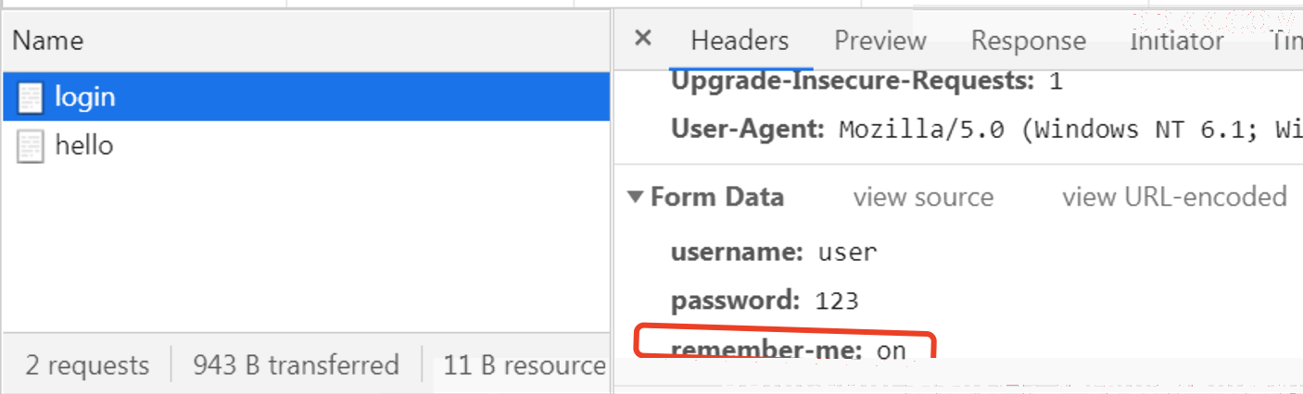The height and width of the screenshot is (394, 1303).
Task: Click the remember-me form data entry
Action: click(788, 350)
